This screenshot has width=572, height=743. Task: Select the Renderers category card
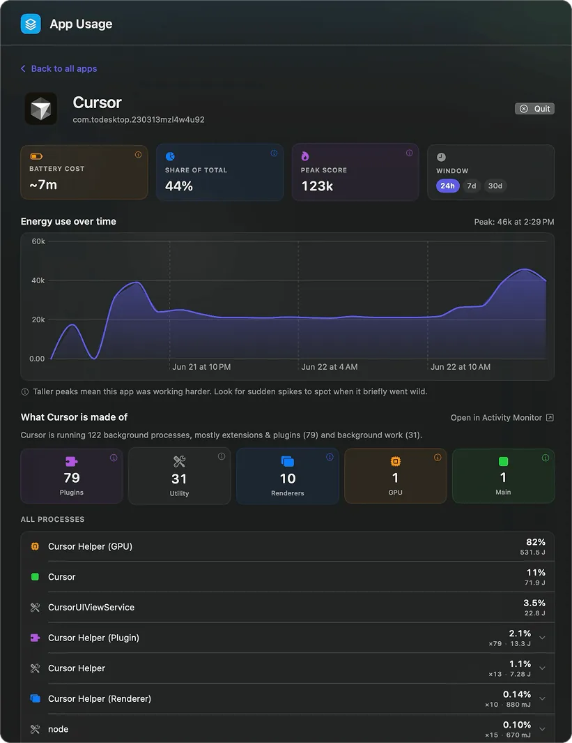click(288, 476)
